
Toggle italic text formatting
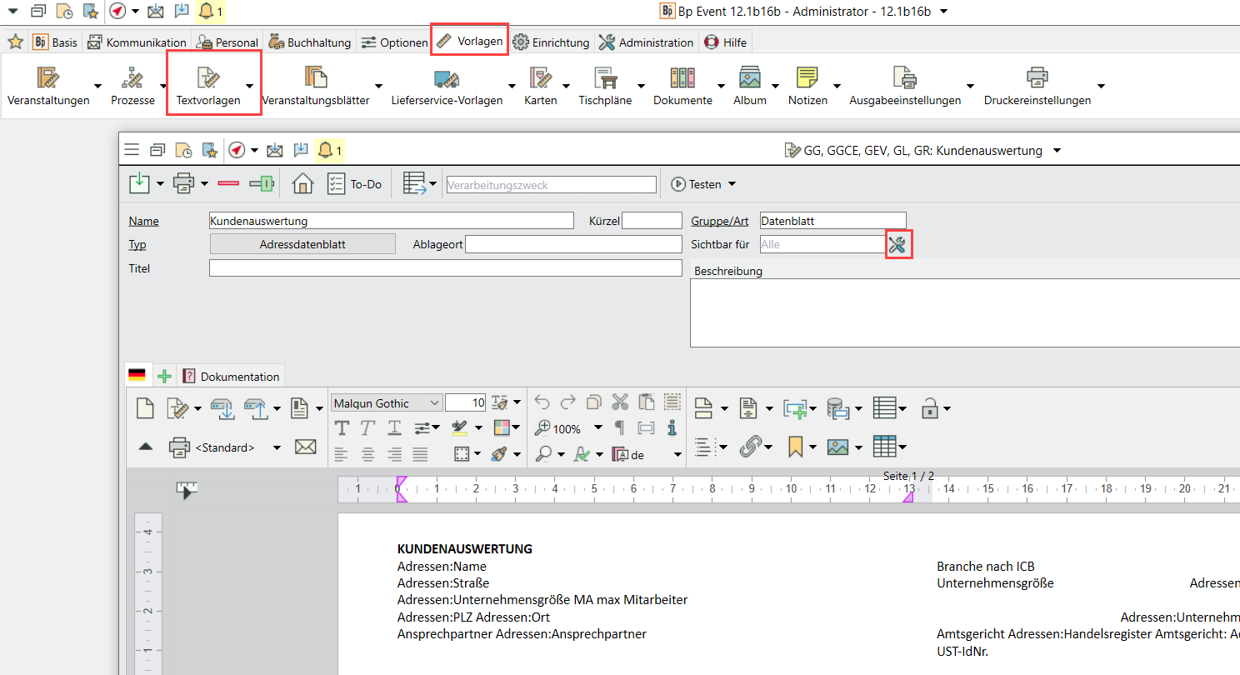tap(367, 428)
